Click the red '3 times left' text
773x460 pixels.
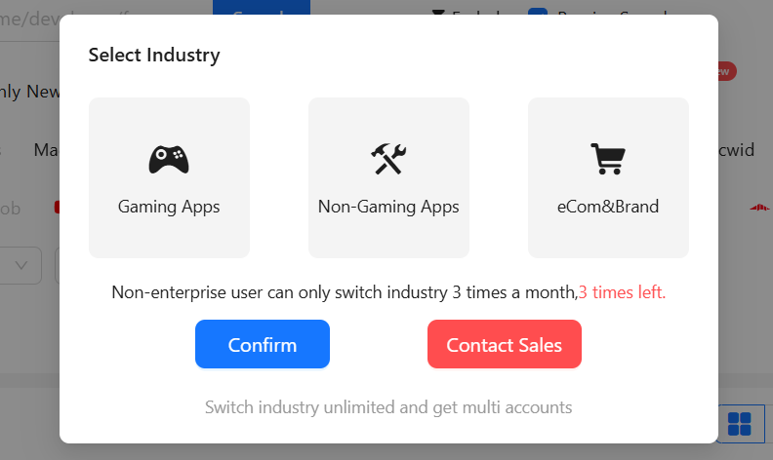622,291
